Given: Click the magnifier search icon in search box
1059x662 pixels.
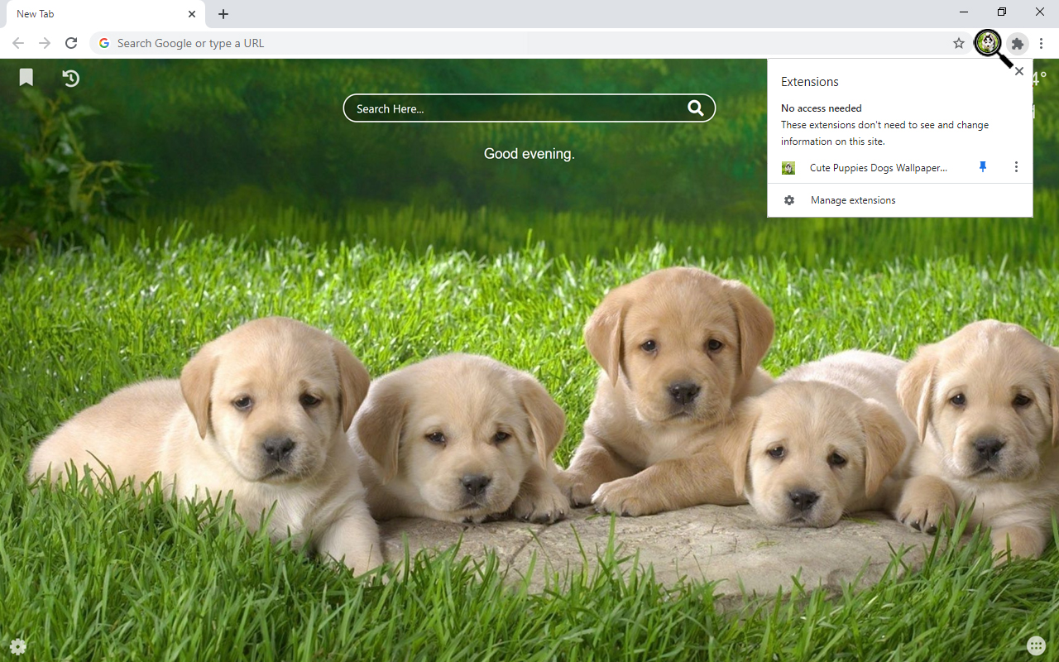Looking at the screenshot, I should point(695,108).
